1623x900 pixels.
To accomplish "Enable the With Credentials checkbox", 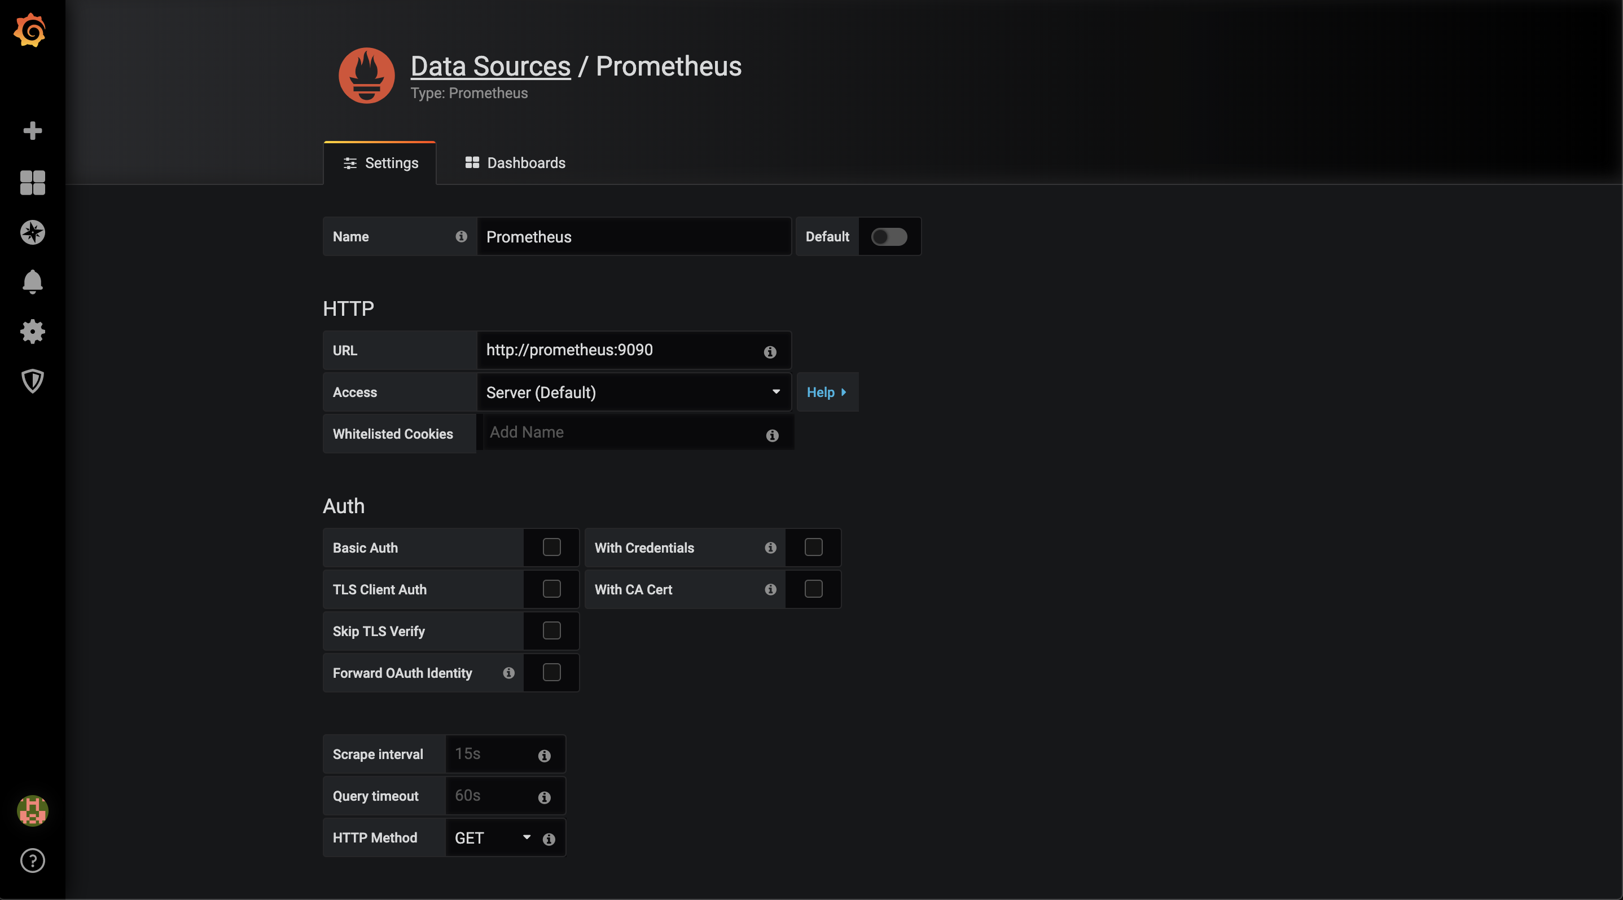I will (x=813, y=547).
